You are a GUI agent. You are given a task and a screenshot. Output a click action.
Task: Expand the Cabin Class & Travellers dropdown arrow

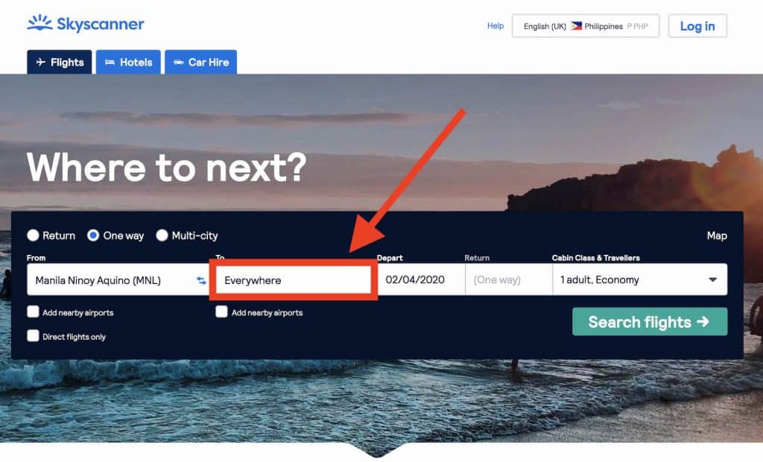pyautogui.click(x=712, y=280)
